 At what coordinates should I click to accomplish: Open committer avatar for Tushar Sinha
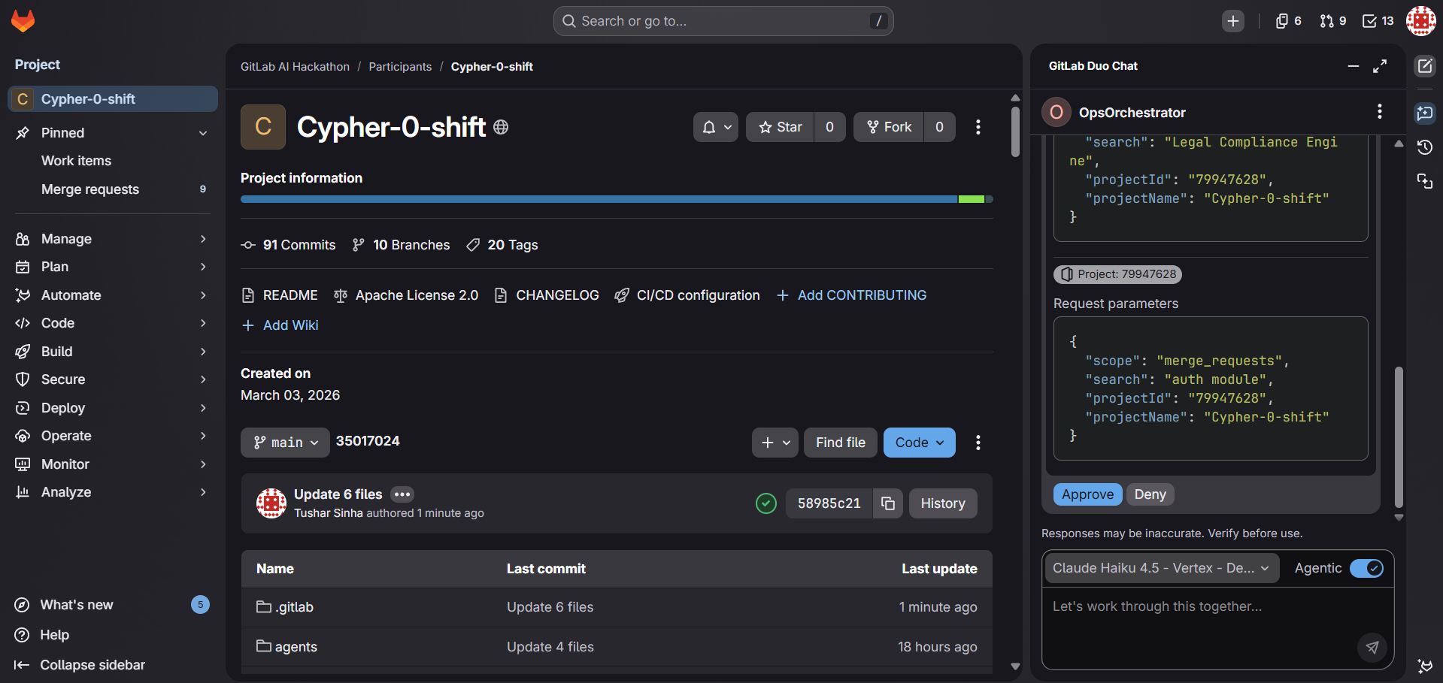(x=271, y=503)
